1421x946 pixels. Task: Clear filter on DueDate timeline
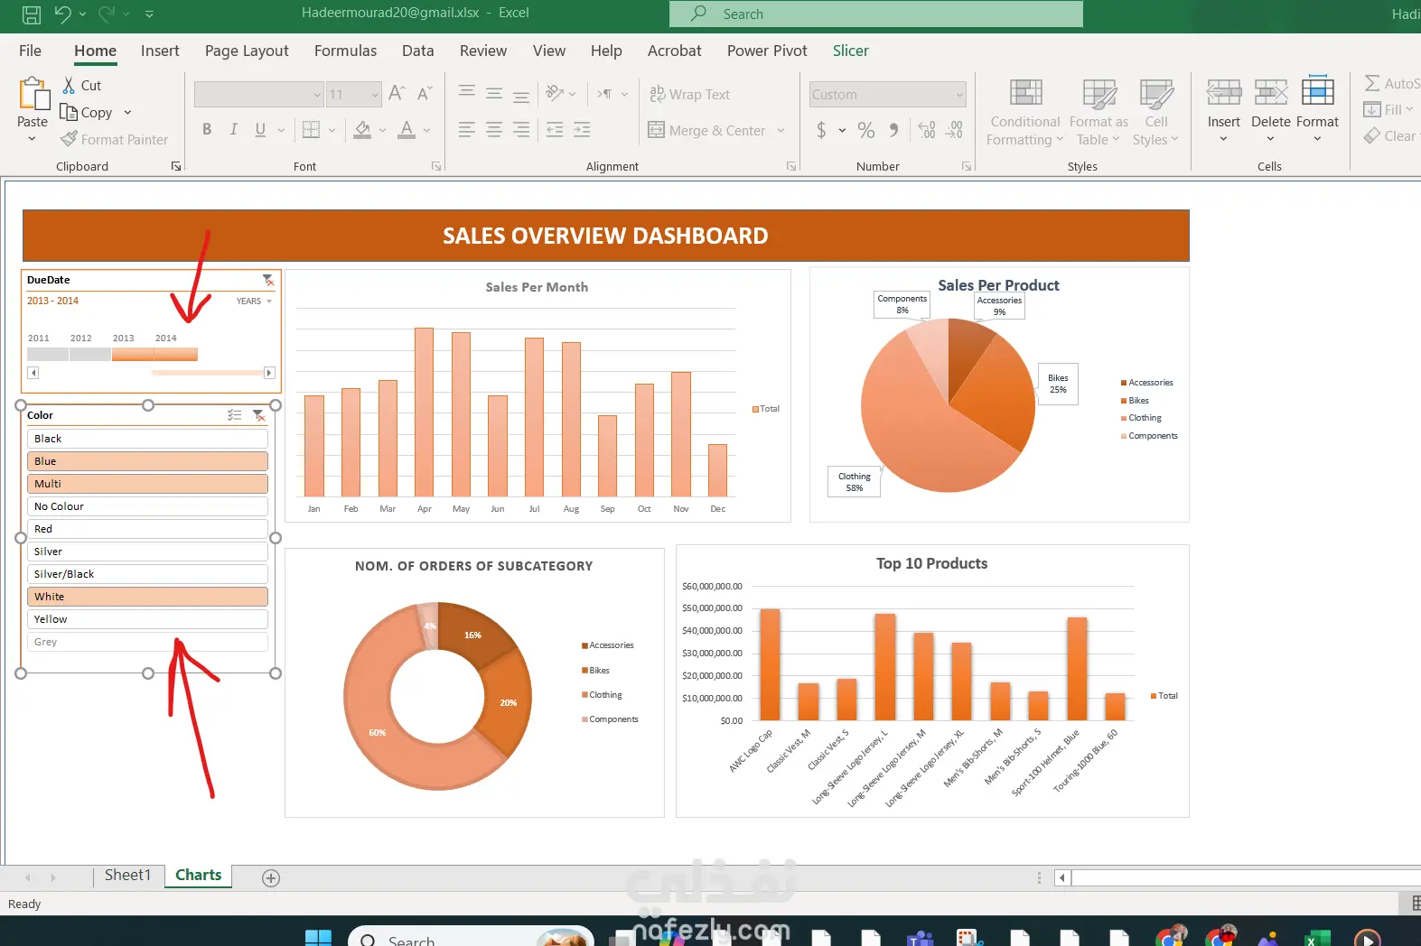click(268, 280)
